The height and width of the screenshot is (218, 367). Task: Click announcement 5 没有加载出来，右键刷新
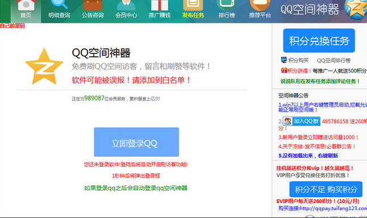point(308,156)
